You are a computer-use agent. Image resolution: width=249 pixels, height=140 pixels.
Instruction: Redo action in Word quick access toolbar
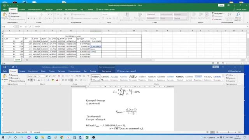pyautogui.click(x=13, y=67)
